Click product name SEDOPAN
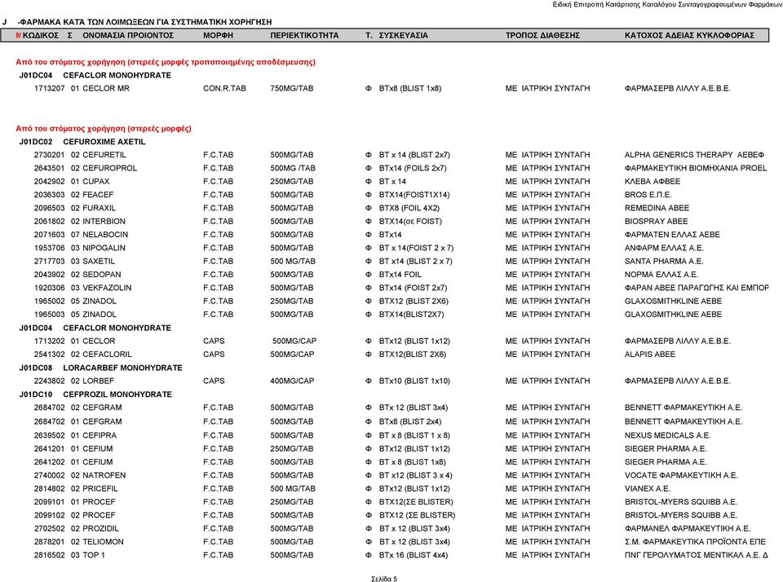 point(101,275)
